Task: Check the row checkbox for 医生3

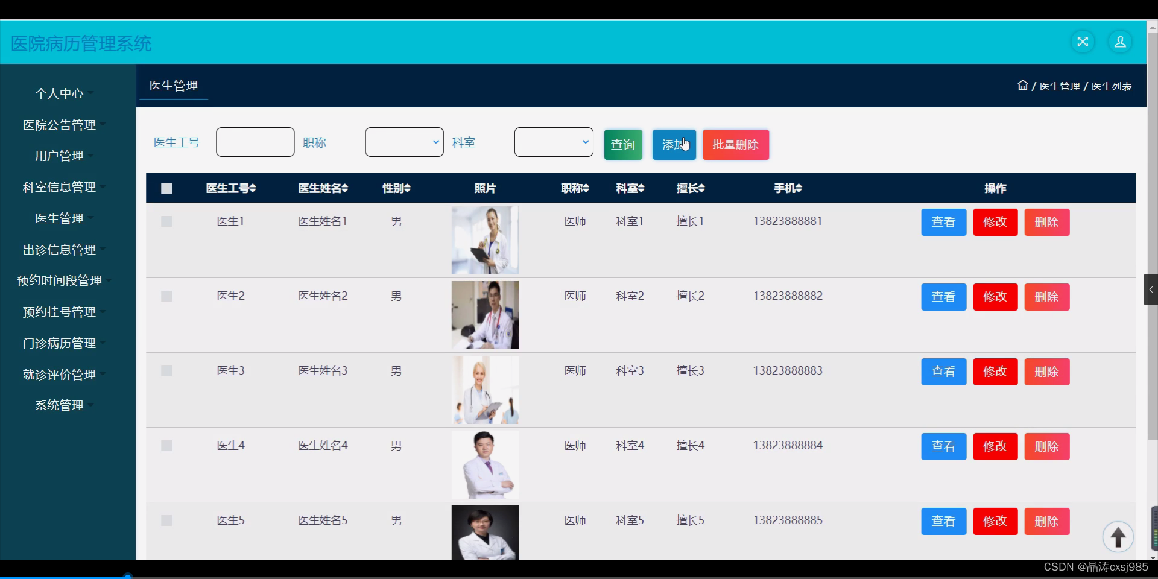Action: pos(166,370)
